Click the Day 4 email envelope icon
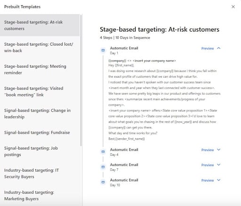241x206 pixels. [x=103, y=152]
